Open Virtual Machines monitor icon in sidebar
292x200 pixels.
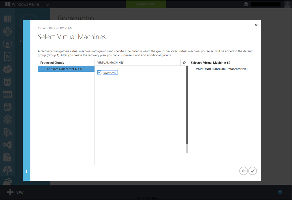(x=8, y=44)
